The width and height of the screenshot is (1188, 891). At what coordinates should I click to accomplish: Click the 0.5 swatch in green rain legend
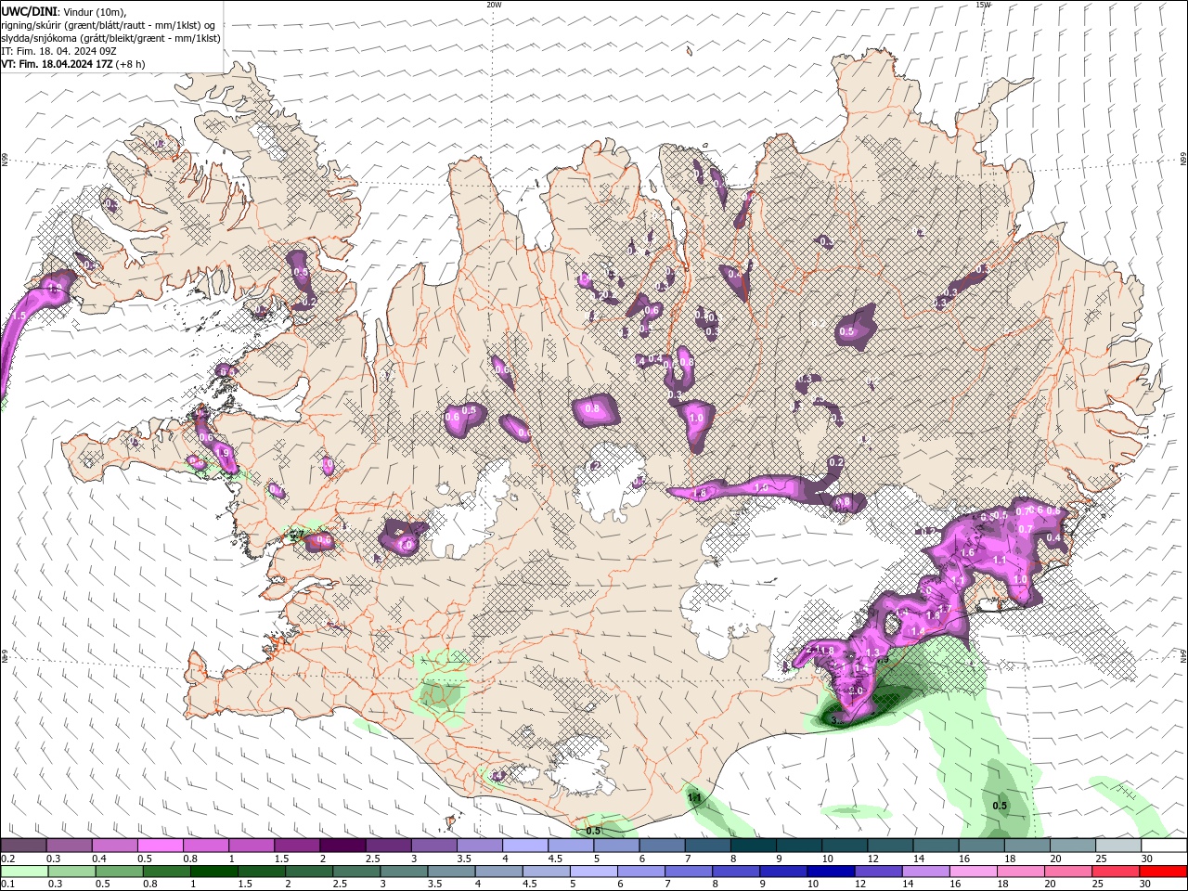[121, 872]
